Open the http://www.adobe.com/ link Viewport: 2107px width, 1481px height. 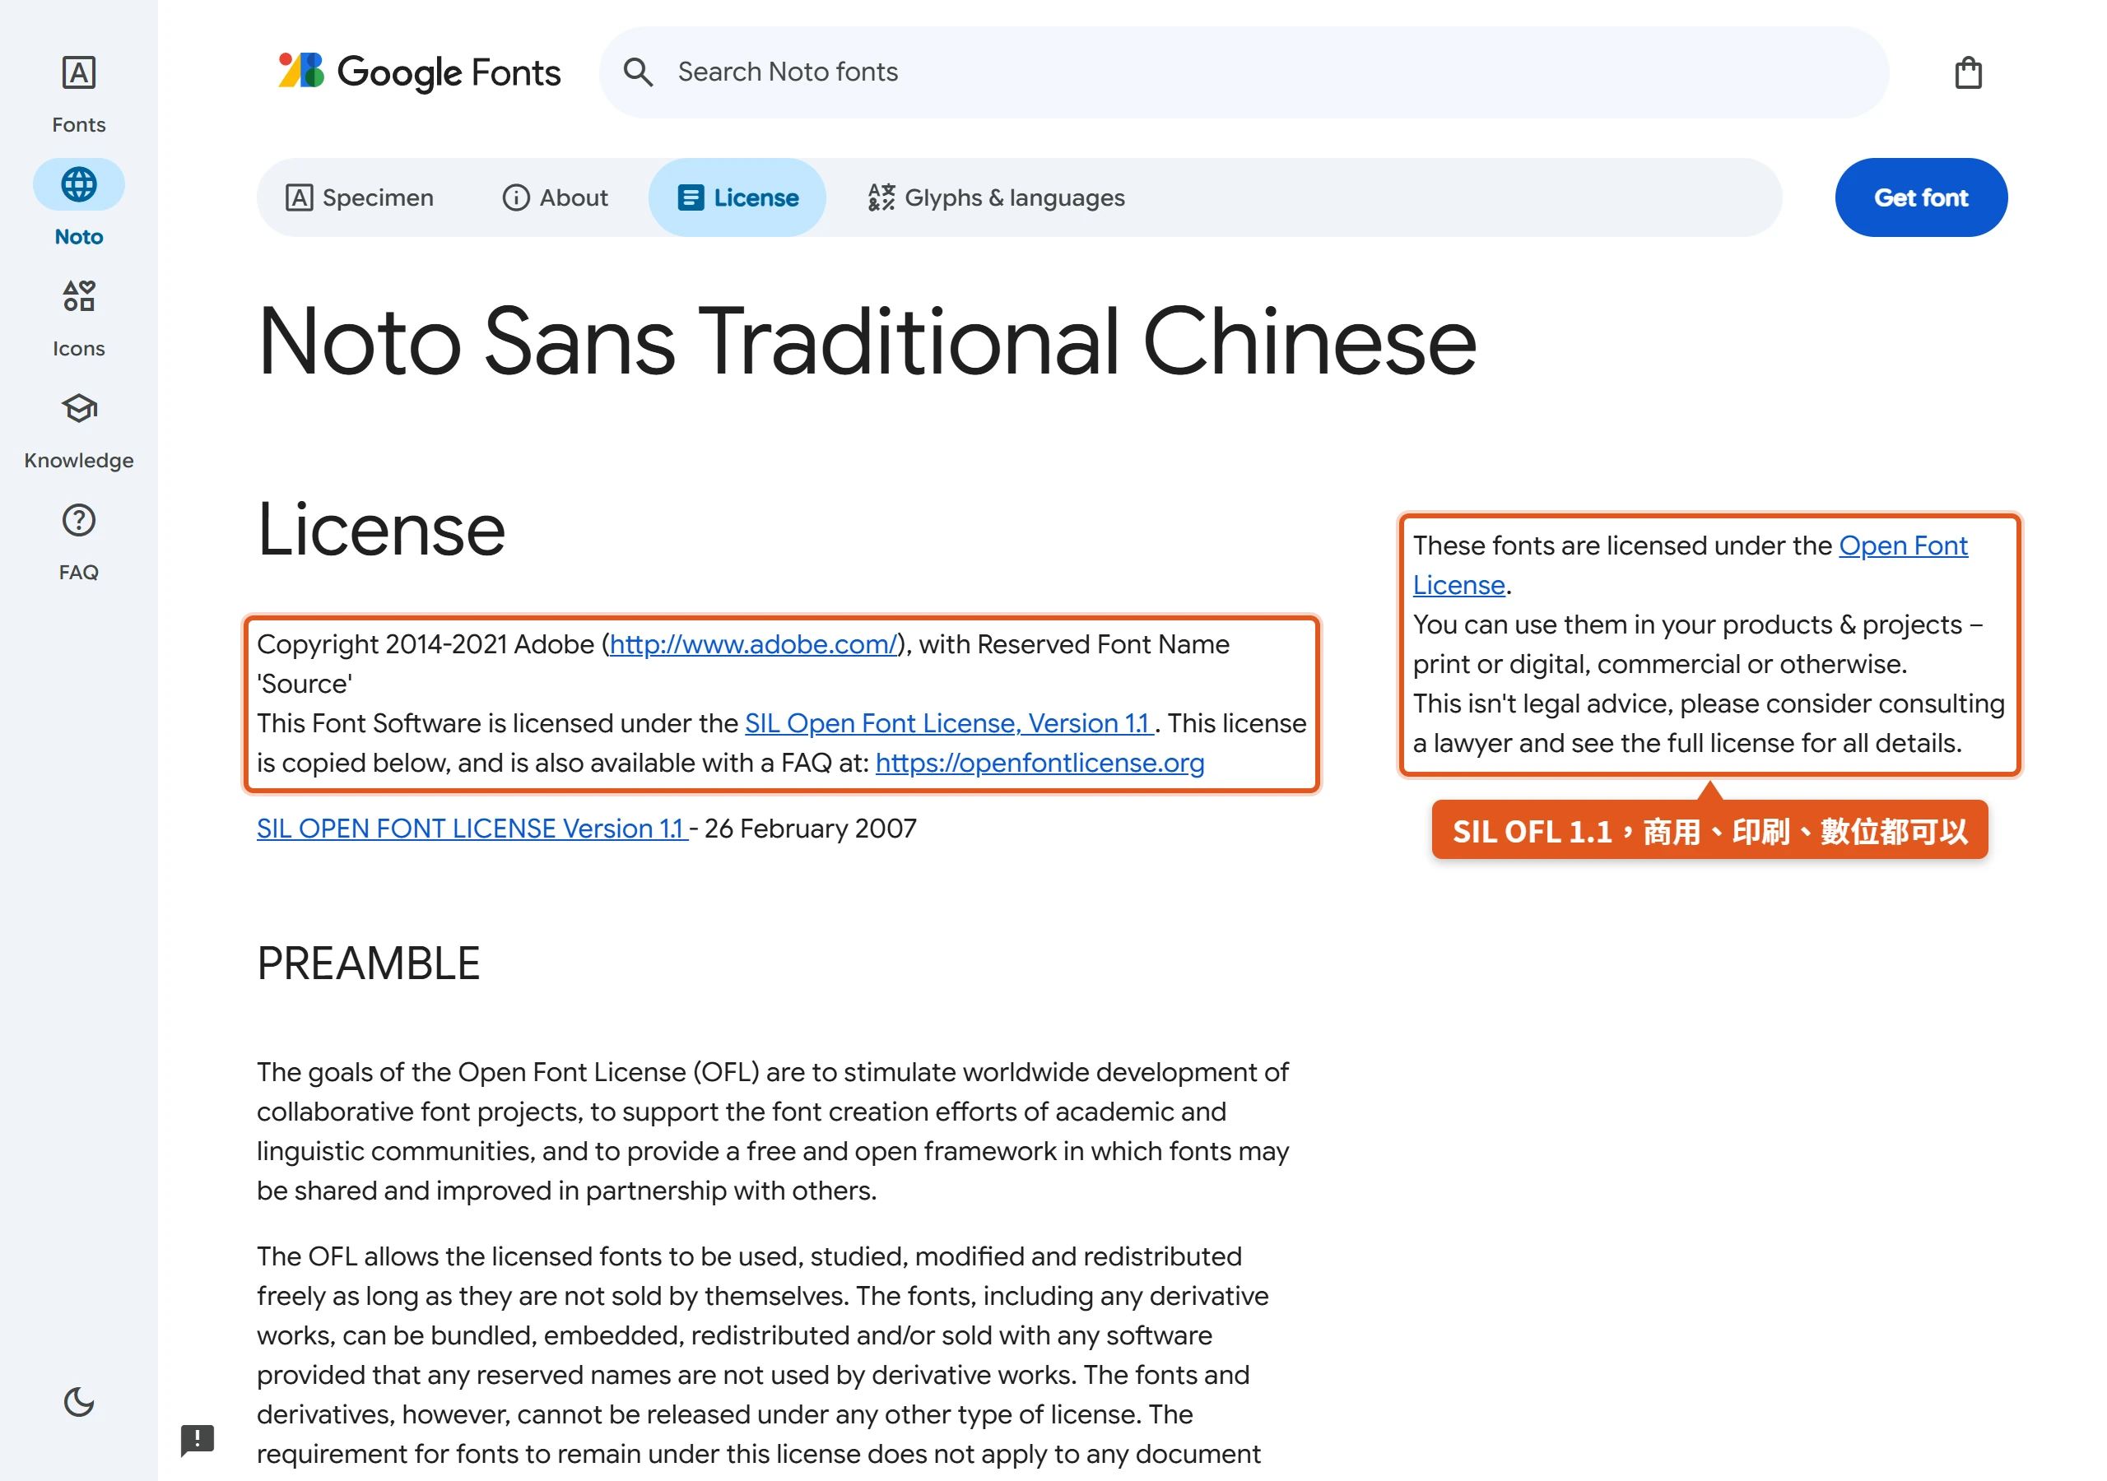pyautogui.click(x=752, y=644)
